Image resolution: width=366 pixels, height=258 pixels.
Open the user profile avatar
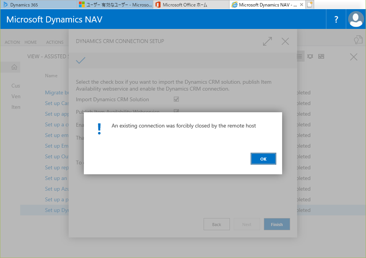pos(356,19)
